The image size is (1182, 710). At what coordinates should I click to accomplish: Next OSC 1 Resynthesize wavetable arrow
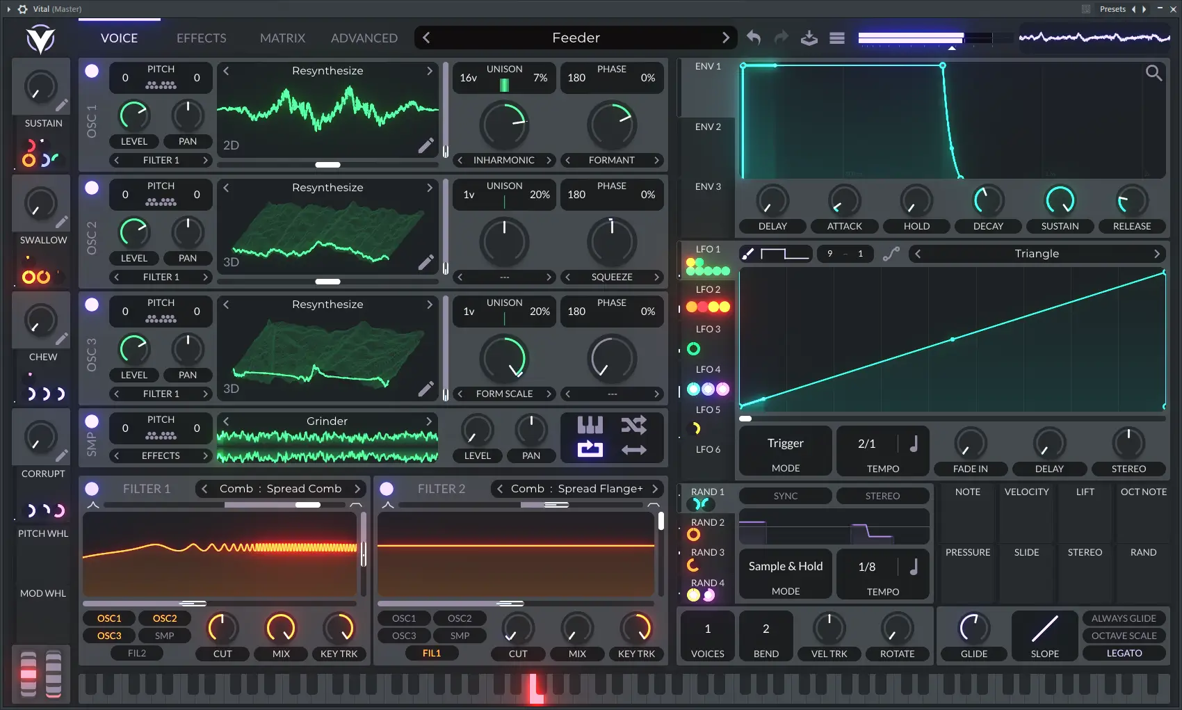point(429,71)
